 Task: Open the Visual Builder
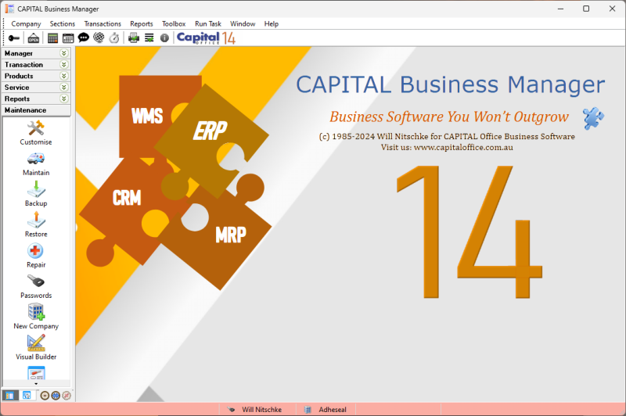pyautogui.click(x=36, y=347)
